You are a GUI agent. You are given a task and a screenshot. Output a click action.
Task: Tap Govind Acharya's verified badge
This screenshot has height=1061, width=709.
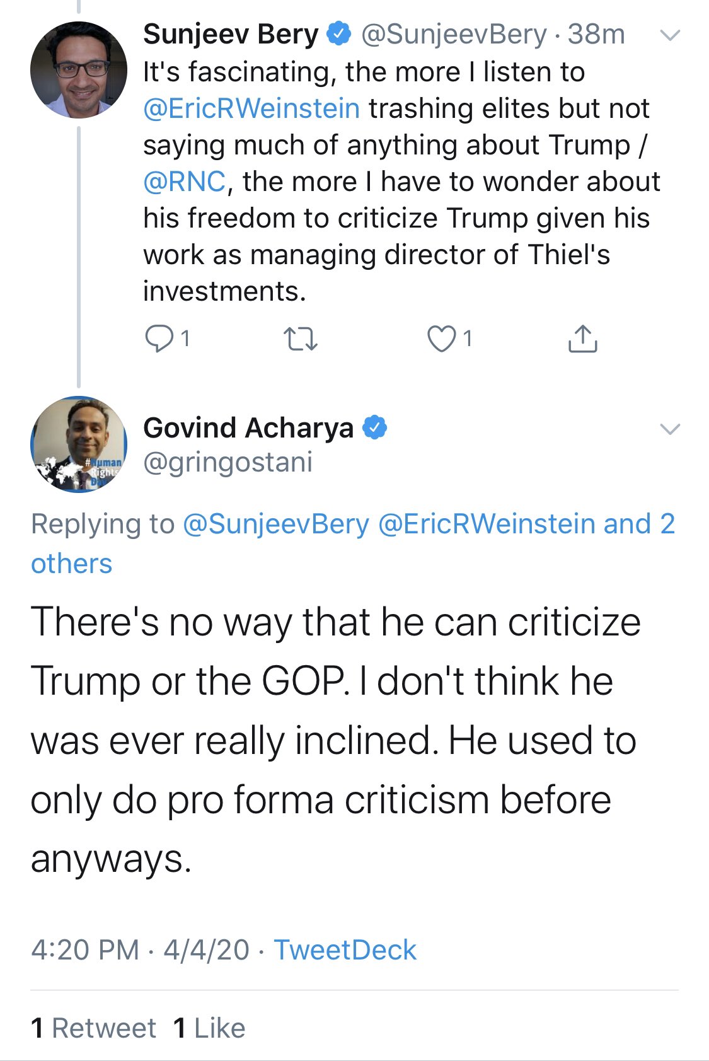point(374,427)
